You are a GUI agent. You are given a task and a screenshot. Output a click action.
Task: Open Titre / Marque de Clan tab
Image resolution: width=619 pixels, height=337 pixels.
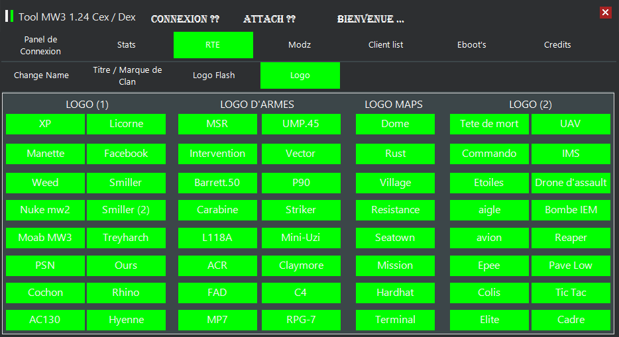tap(127, 75)
